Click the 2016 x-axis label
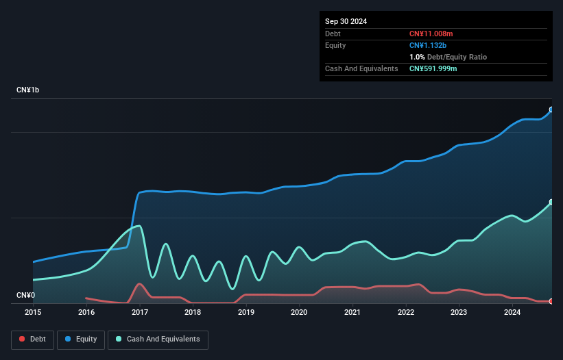This screenshot has height=360, width=563. coord(86,312)
